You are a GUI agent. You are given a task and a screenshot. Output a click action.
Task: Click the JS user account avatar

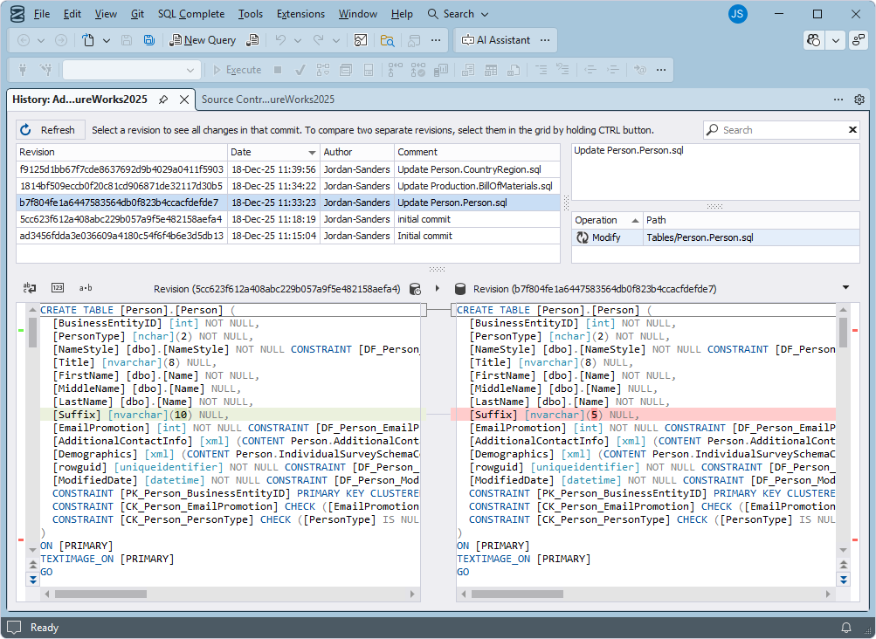pos(737,14)
